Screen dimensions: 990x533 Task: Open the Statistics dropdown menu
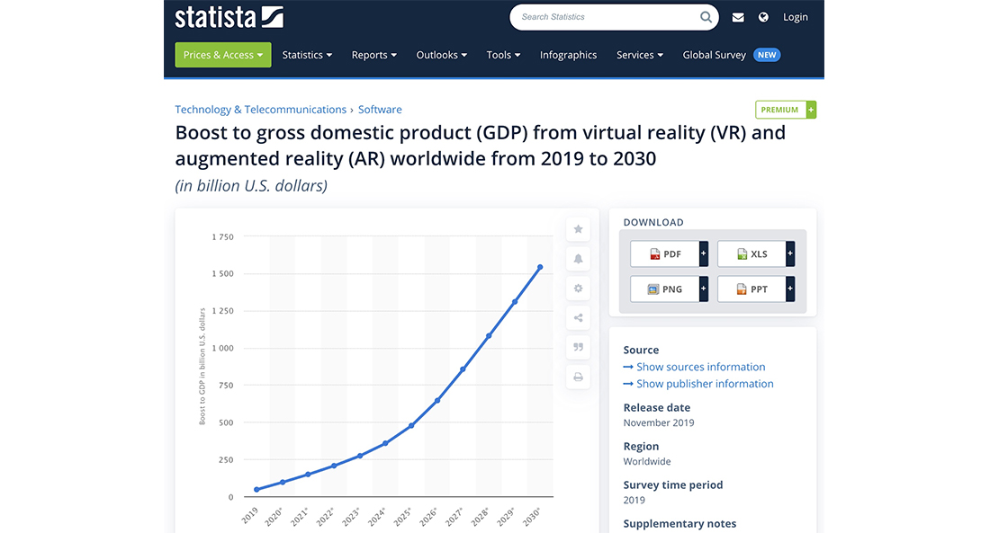pos(307,55)
